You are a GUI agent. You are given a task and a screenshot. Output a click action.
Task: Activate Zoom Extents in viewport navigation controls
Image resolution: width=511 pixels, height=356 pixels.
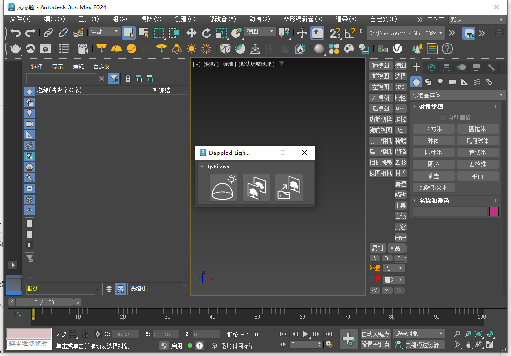(478, 334)
